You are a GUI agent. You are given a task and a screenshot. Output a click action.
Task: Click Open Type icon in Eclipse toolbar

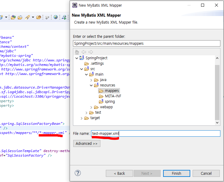(13, 17)
